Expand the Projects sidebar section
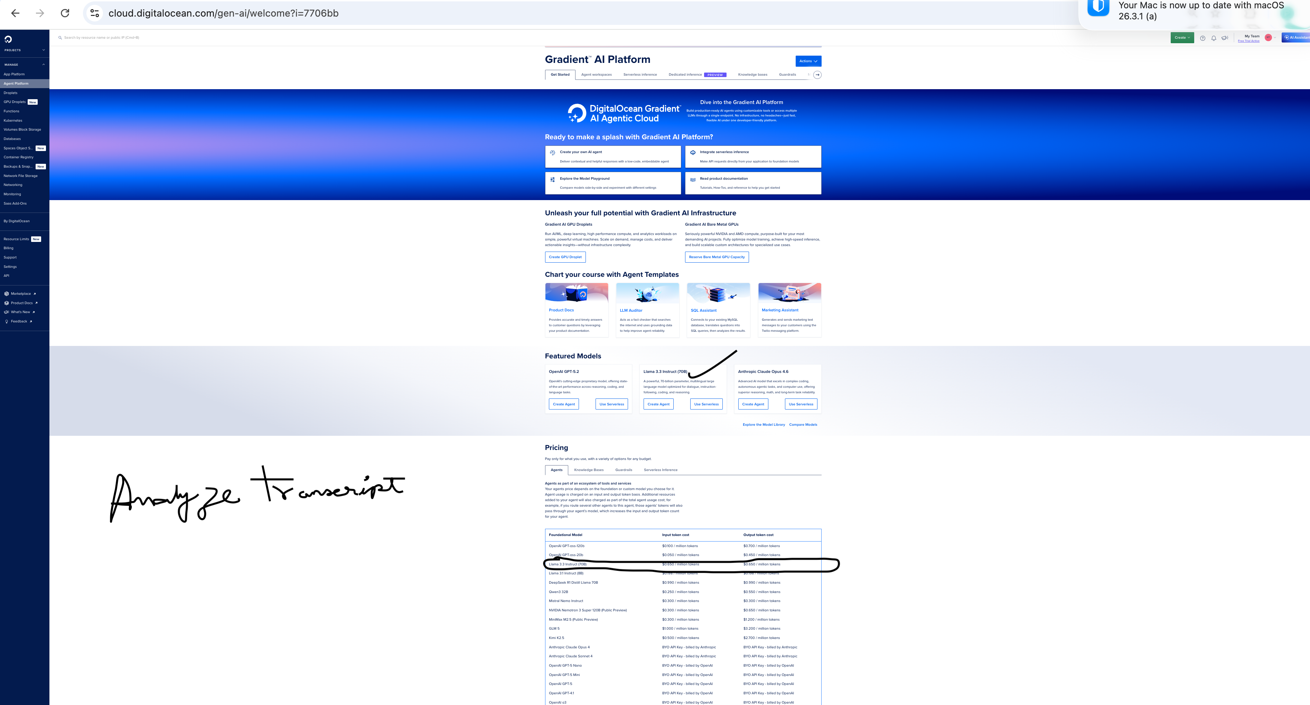 pos(43,50)
